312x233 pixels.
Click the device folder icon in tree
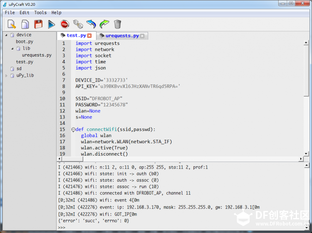[12, 35]
